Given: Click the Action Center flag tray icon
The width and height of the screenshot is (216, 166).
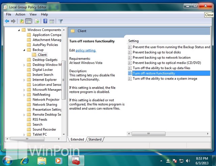Looking at the screenshot, I should 174,161.
